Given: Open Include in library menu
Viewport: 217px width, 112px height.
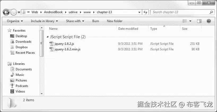Looking at the screenshot, I should coord(44,21).
